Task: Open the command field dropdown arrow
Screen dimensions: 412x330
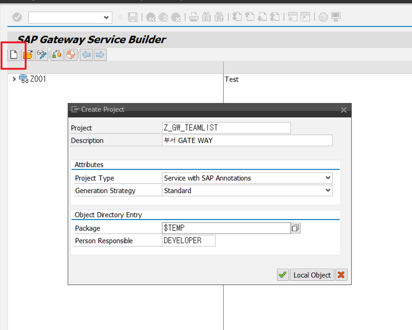Action: point(106,18)
